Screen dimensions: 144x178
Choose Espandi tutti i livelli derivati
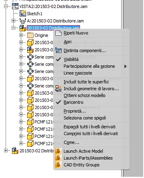point(90,127)
